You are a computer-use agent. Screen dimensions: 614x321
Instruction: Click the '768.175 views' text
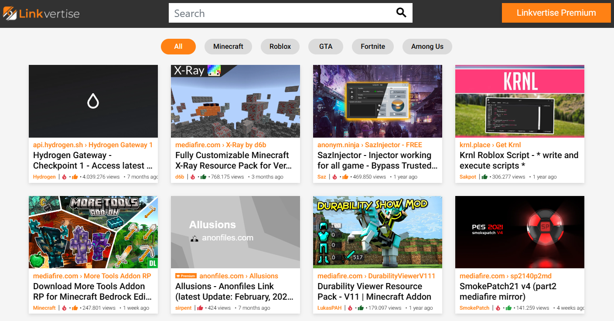coord(227,177)
